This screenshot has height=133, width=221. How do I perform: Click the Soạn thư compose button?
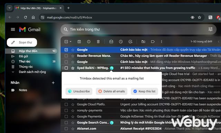[x=22, y=42]
